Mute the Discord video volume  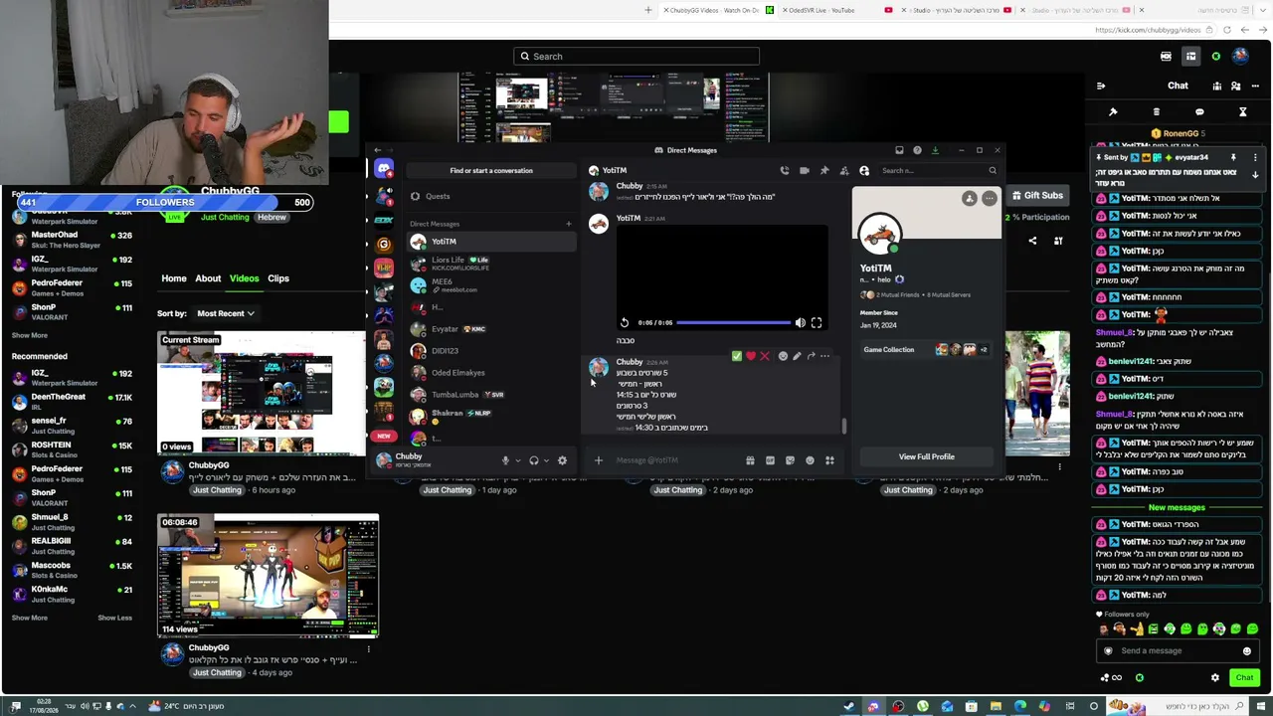point(800,323)
